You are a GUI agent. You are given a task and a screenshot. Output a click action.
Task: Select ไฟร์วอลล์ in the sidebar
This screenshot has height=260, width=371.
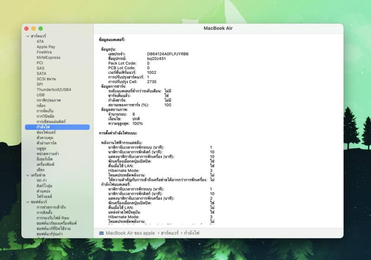pyautogui.click(x=44, y=196)
